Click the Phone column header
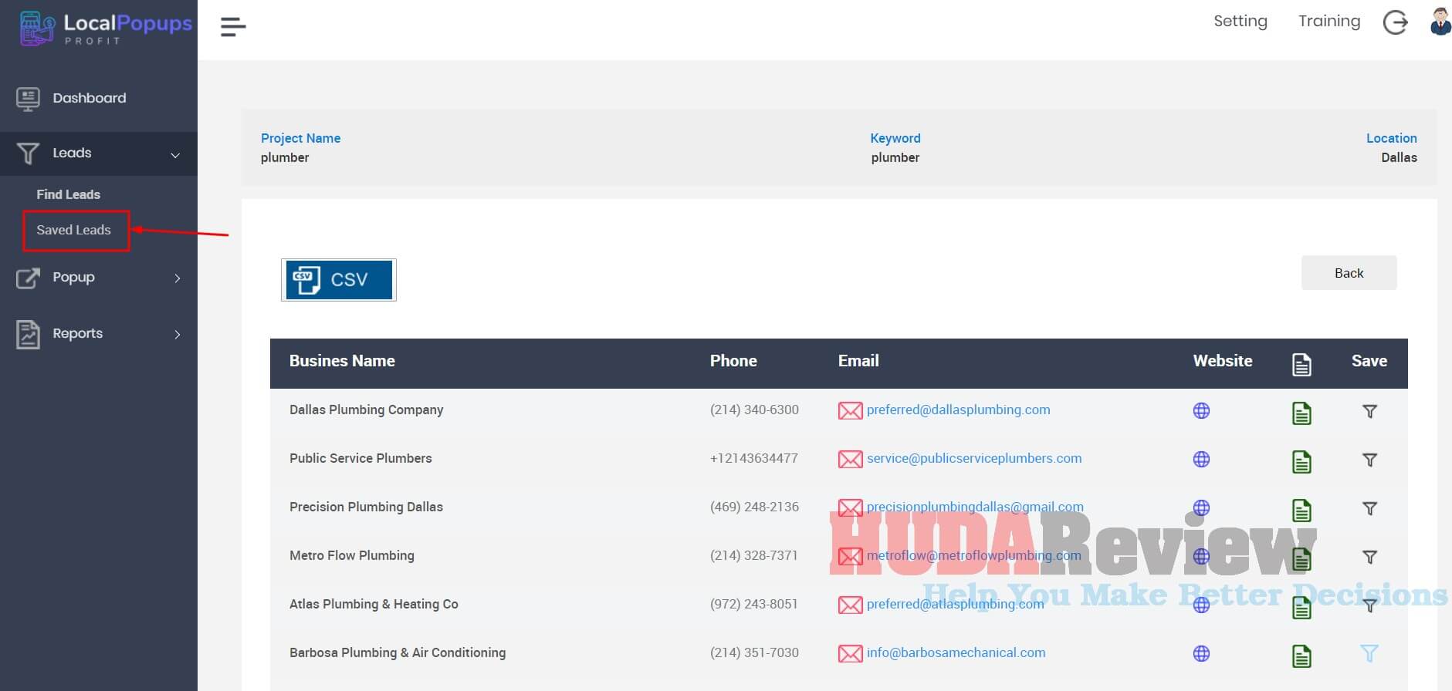 [733, 361]
